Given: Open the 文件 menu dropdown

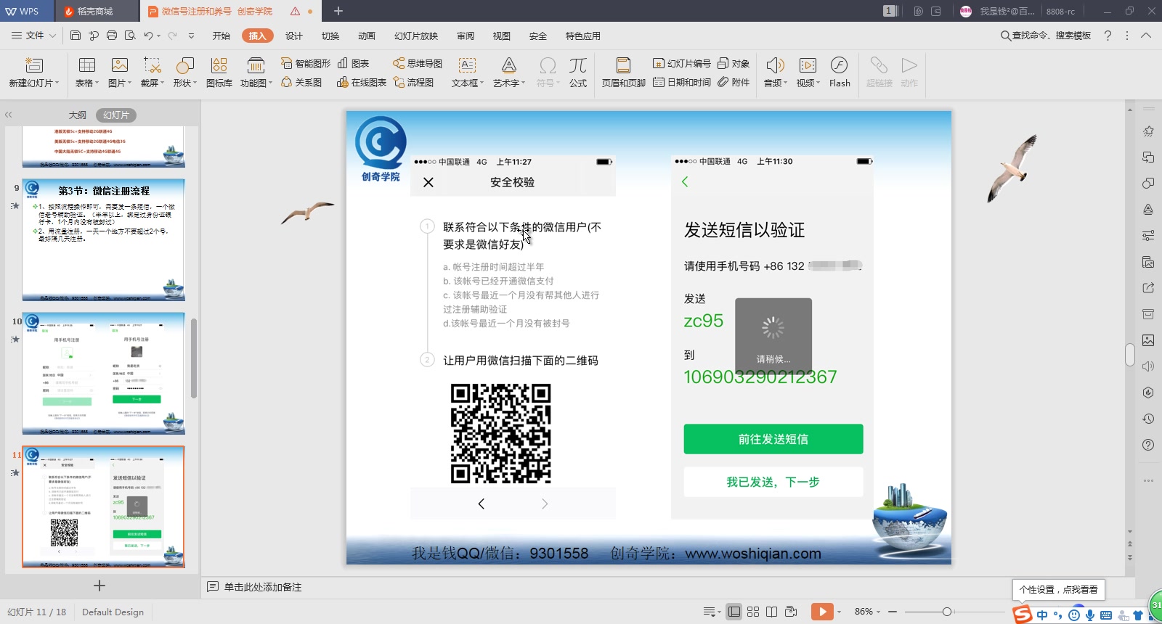Looking at the screenshot, I should (x=35, y=36).
